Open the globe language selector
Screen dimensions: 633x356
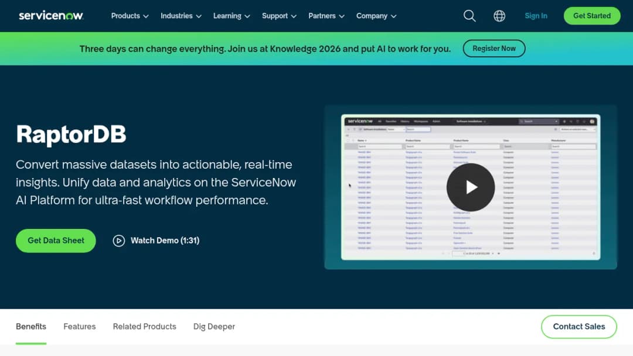tap(499, 16)
